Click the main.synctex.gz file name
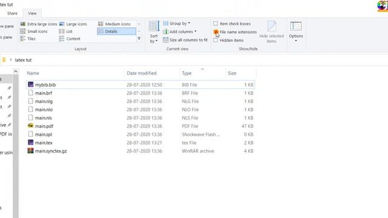Viewport: 388px width, 218px height. coord(51,151)
